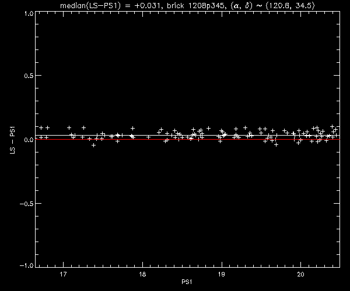Click the x-axis tick label 17
This screenshot has height=291, width=350.
point(64,274)
